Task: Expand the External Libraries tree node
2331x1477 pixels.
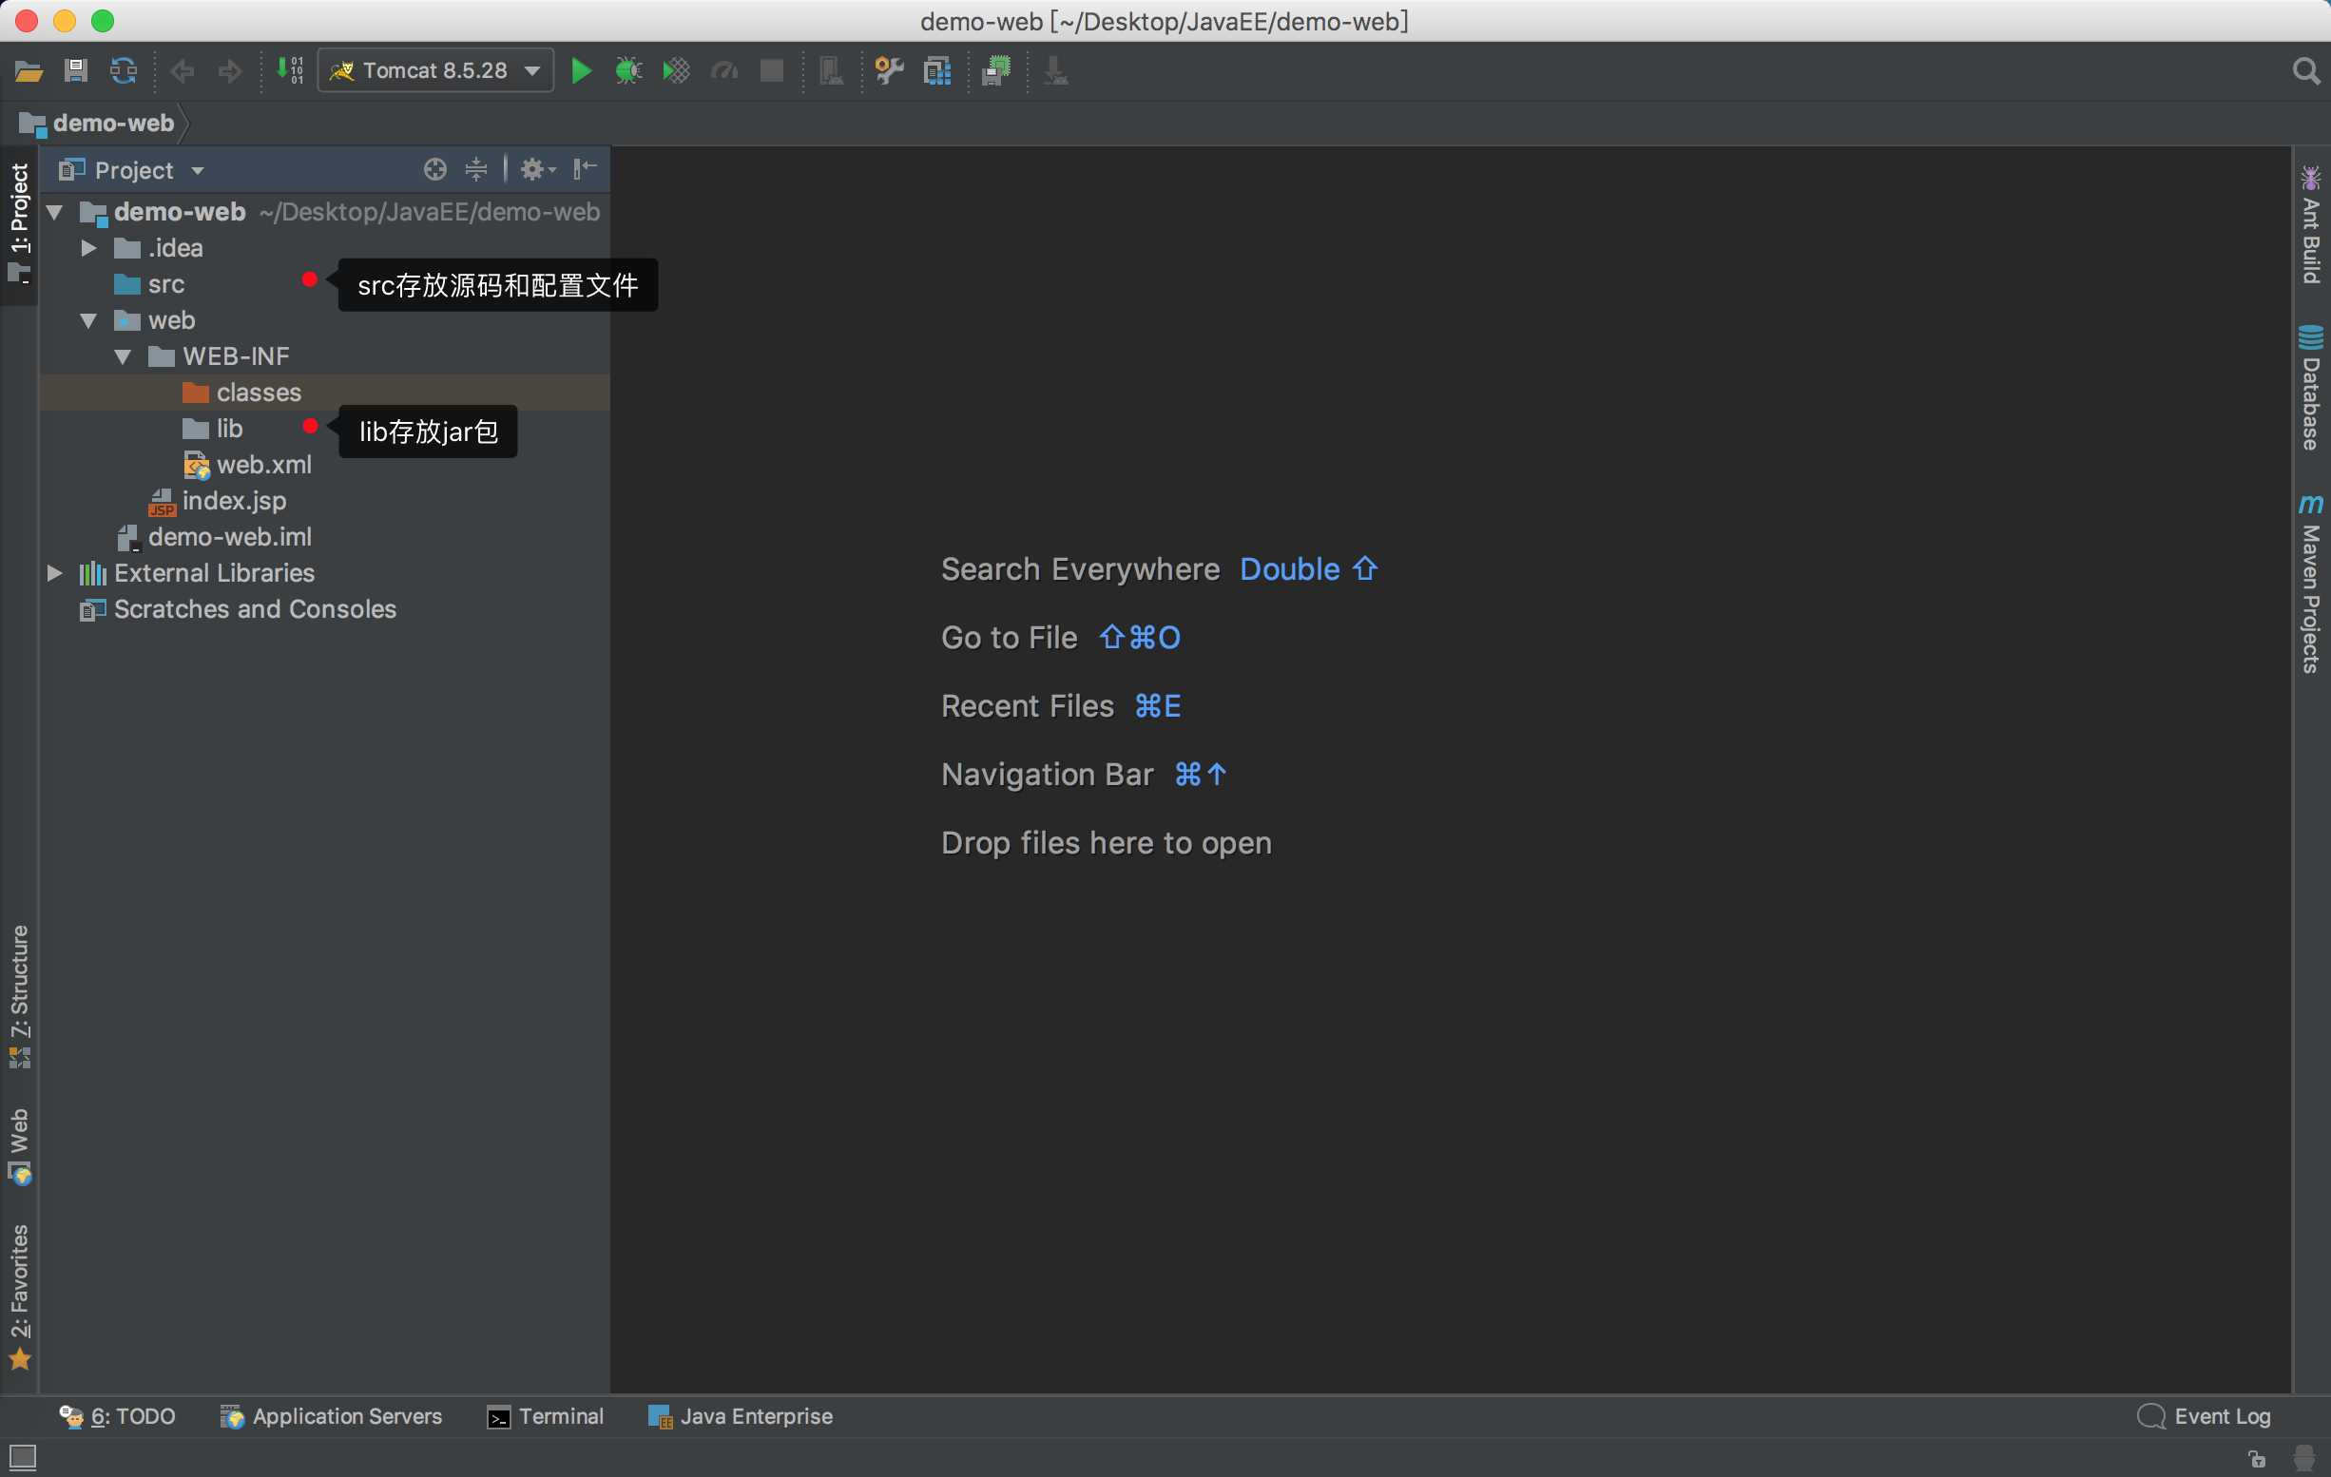Action: (58, 572)
